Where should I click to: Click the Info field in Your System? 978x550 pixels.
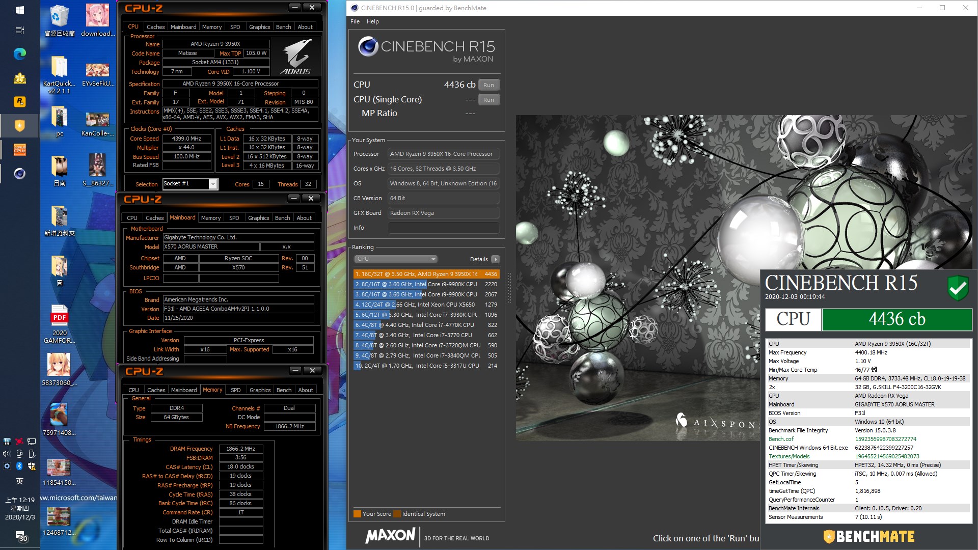(443, 228)
